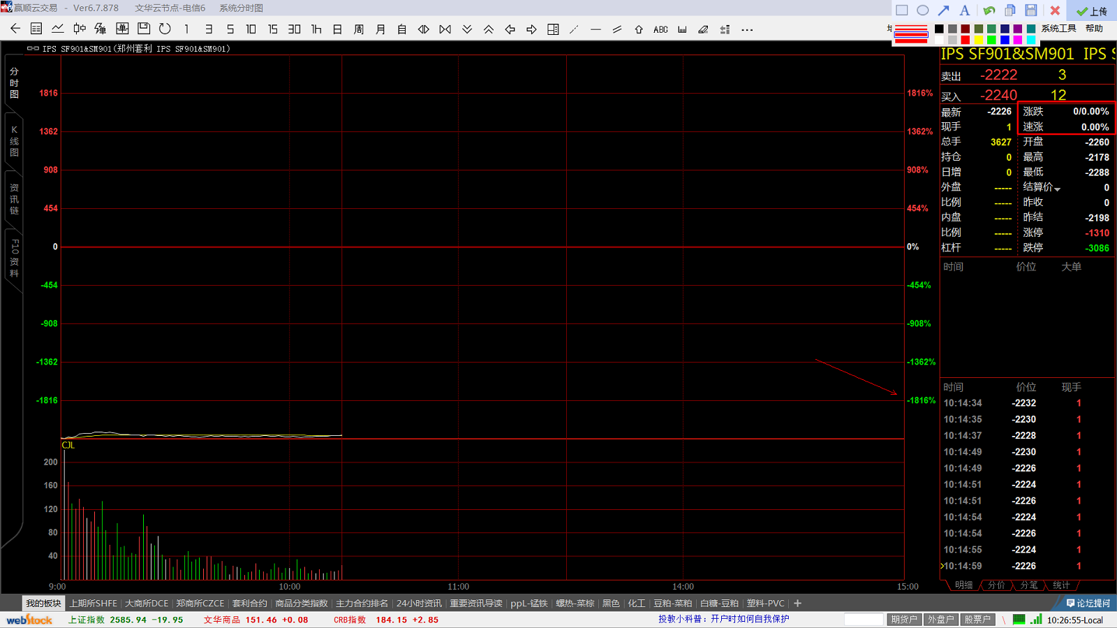Click the horizontal compress chart icon

445,29
